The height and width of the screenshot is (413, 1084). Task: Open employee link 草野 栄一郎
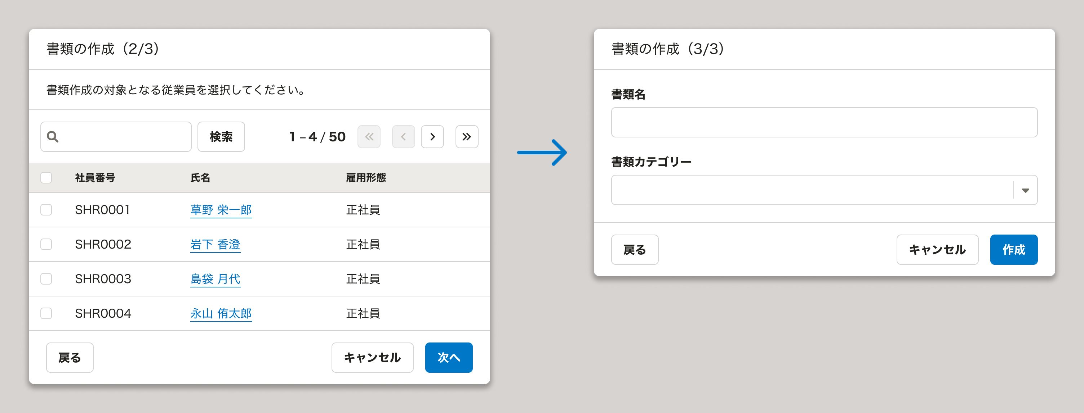tap(221, 210)
